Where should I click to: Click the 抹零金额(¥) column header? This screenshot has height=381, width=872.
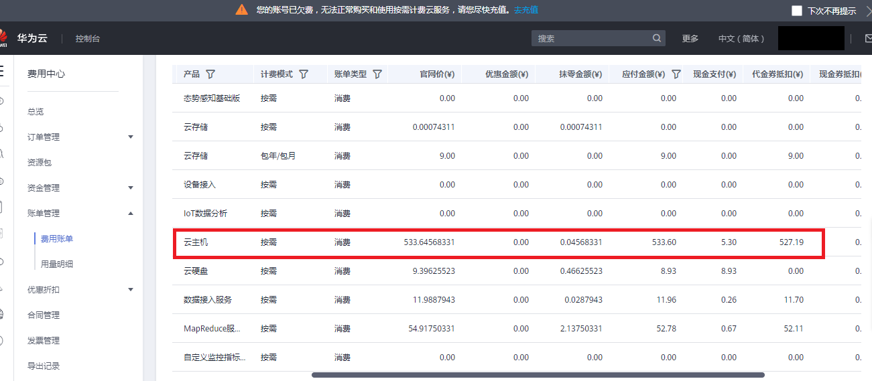[580, 74]
